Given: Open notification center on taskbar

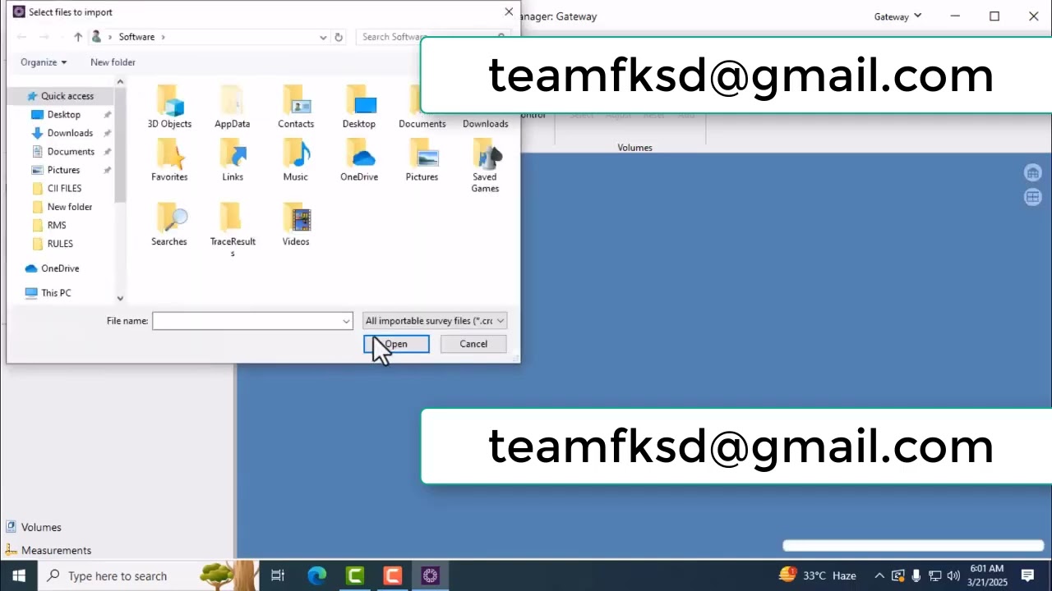Looking at the screenshot, I should 1027,575.
